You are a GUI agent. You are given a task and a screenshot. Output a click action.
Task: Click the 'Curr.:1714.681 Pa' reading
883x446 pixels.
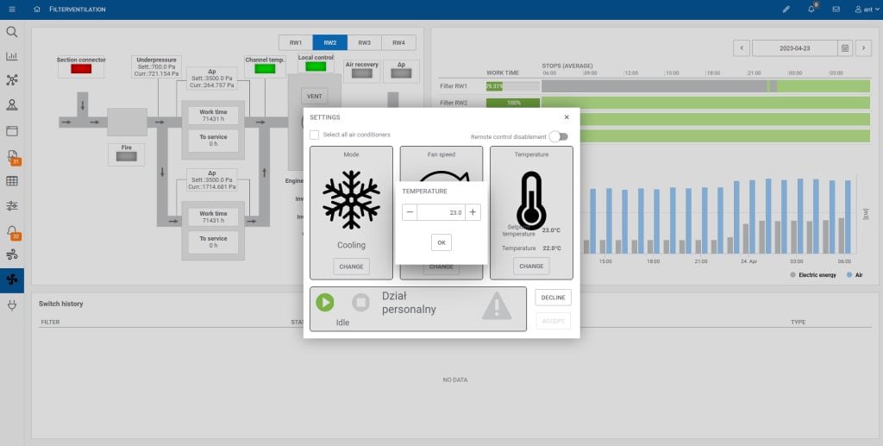coord(212,186)
